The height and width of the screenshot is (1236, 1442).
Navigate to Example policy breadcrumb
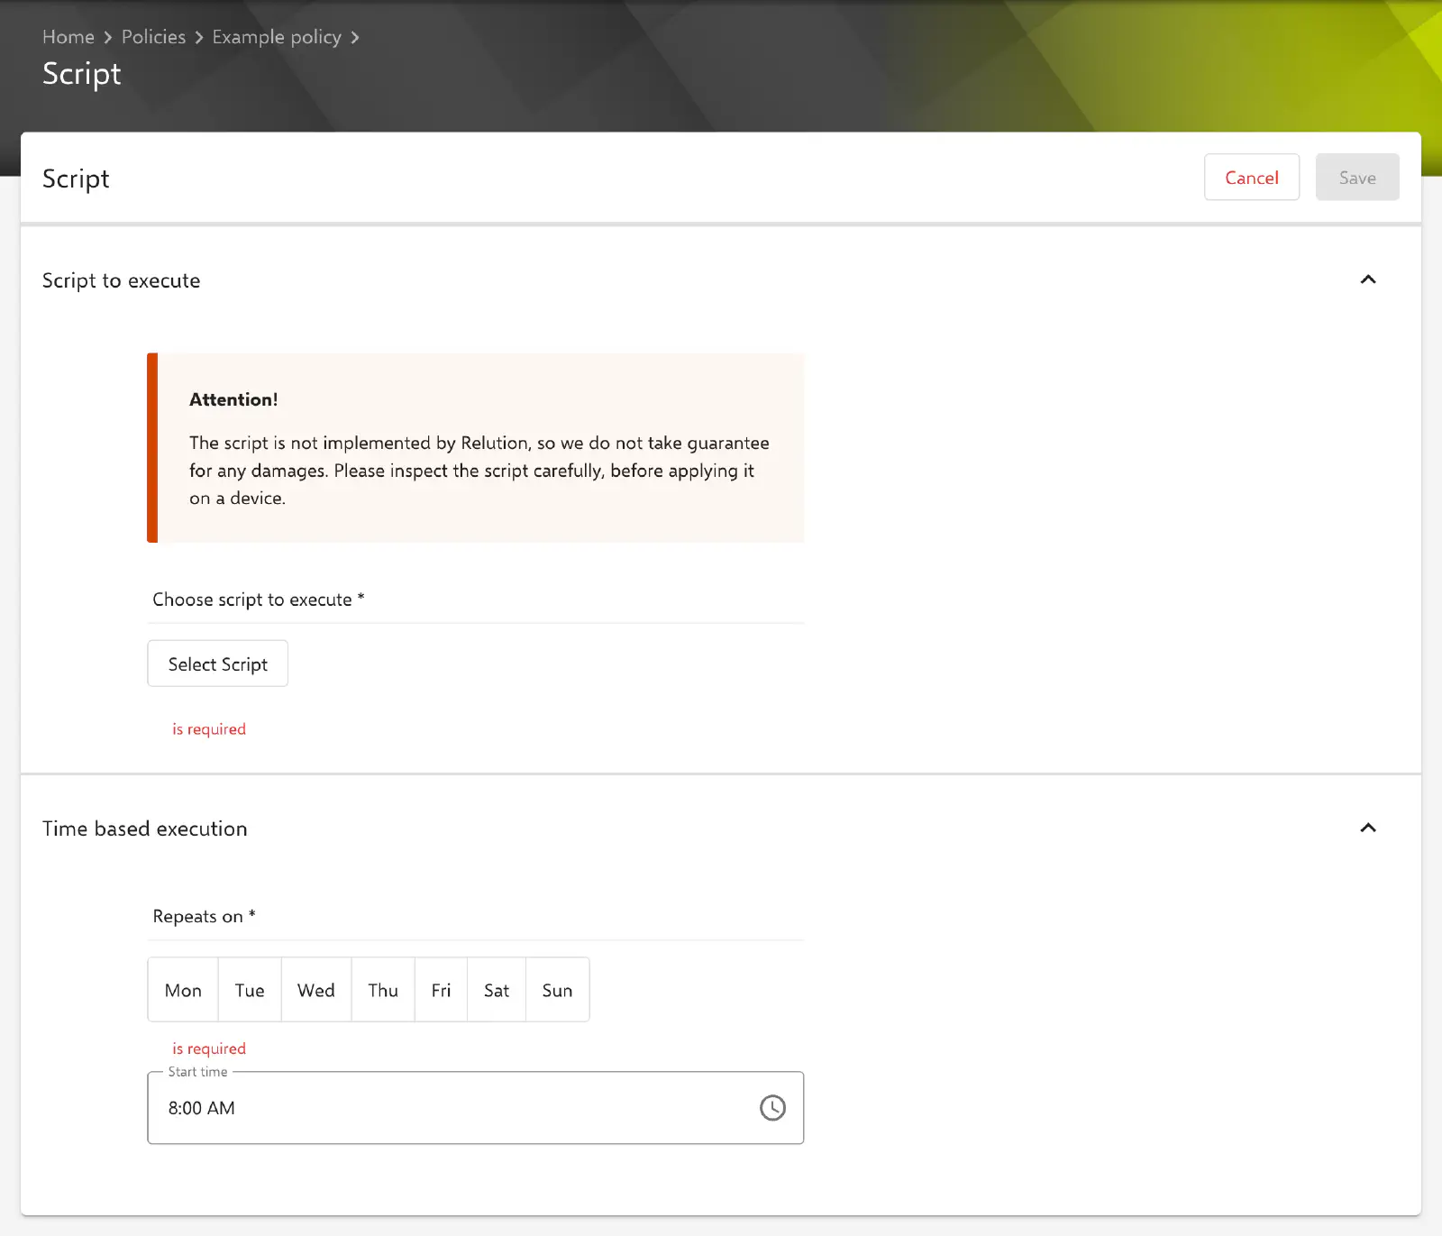click(277, 37)
